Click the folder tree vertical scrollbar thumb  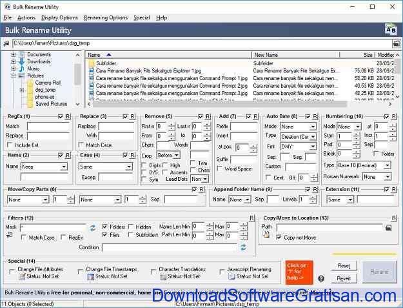click(77, 74)
